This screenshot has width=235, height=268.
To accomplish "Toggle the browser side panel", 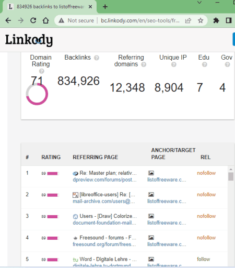I will (x=229, y=20).
